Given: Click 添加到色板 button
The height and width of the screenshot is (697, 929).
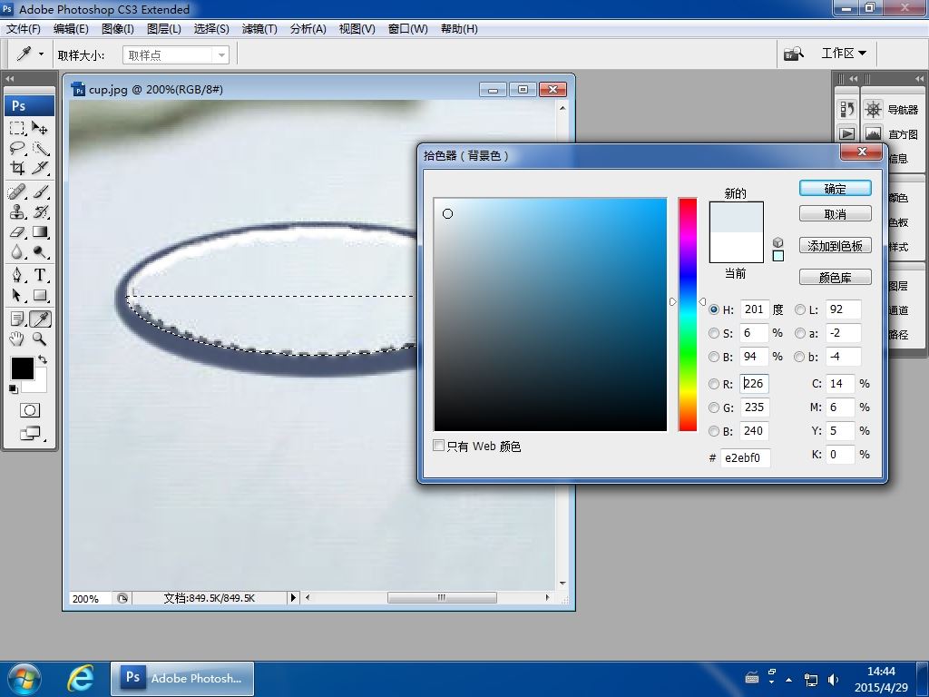Looking at the screenshot, I should point(836,245).
